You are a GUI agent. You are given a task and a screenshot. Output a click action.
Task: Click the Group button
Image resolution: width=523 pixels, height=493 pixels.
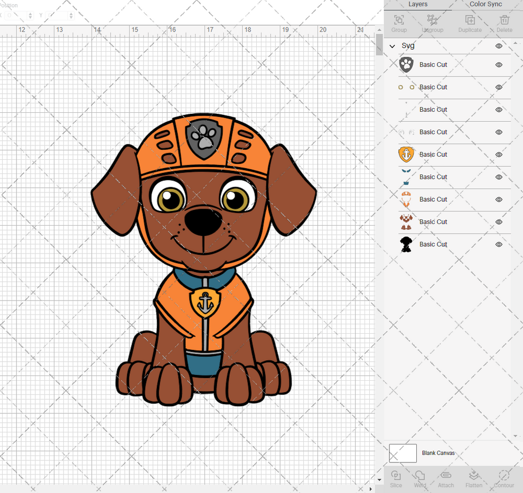point(399,21)
